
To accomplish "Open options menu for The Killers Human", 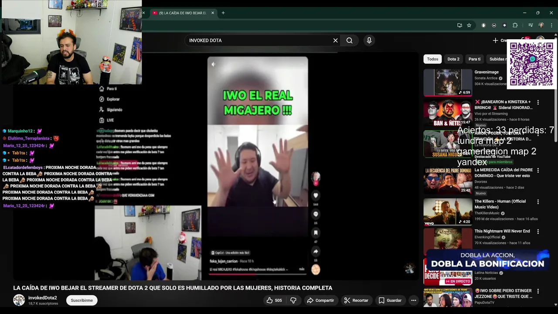I will (x=538, y=202).
